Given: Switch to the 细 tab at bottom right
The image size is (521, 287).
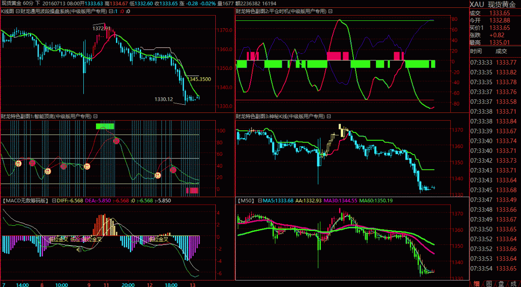Looking at the screenshot, I should pos(477,283).
